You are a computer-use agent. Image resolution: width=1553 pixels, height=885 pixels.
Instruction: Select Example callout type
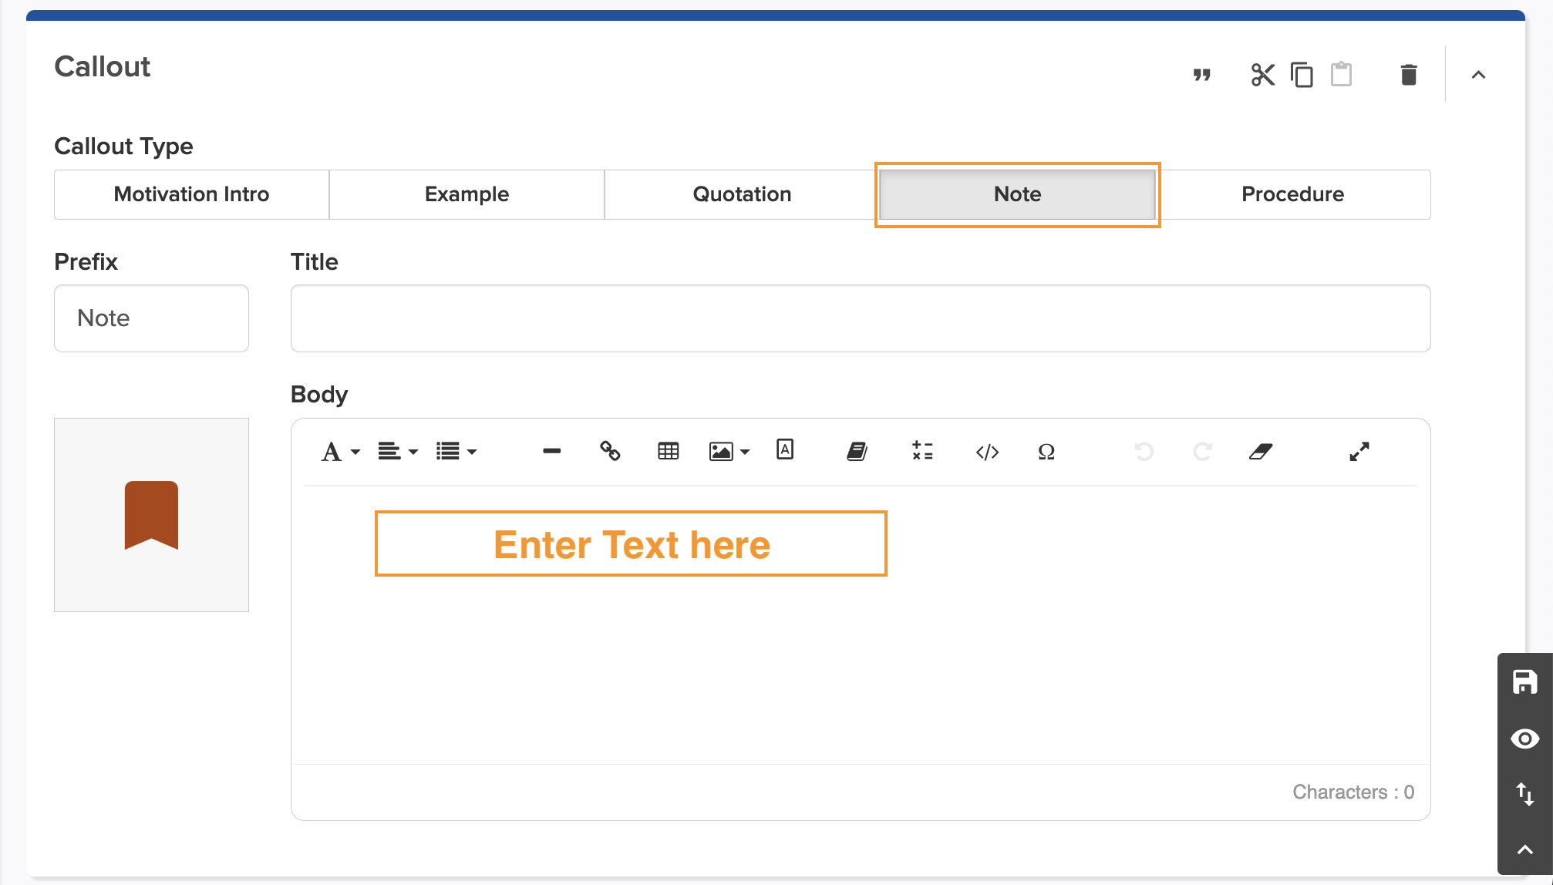click(467, 194)
